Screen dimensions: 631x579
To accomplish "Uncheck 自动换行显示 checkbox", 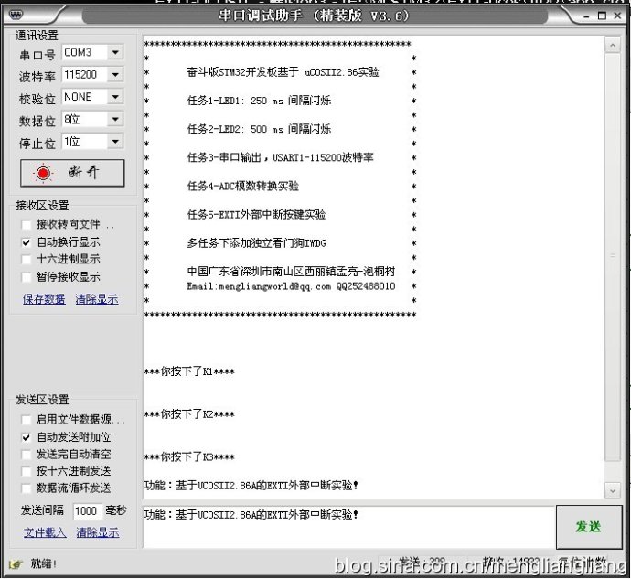I will coord(27,242).
